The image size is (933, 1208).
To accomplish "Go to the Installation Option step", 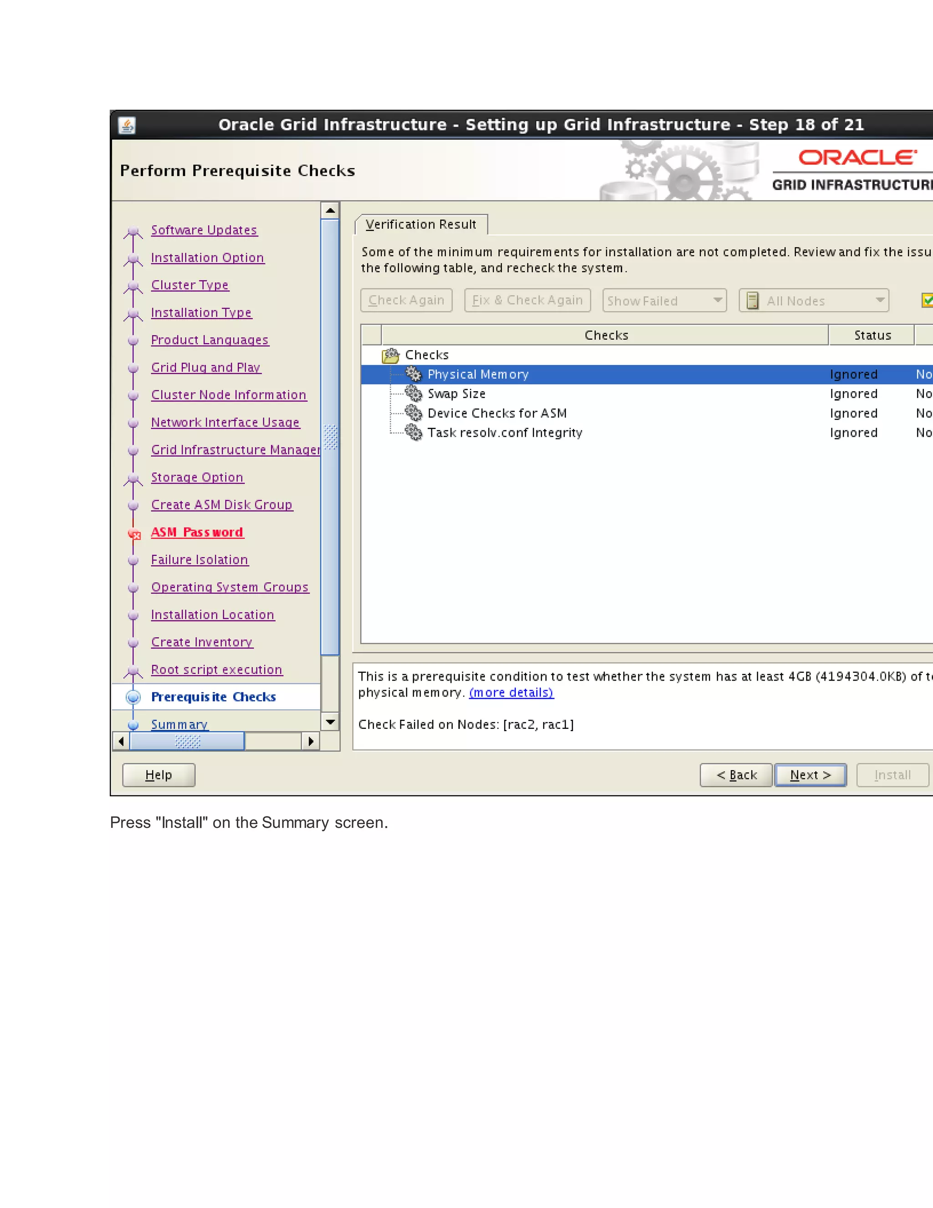I will [207, 258].
